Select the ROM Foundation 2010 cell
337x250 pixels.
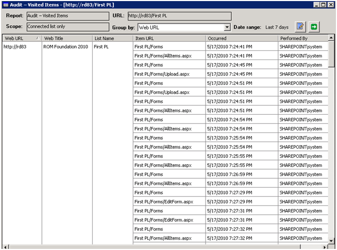[x=65, y=47]
